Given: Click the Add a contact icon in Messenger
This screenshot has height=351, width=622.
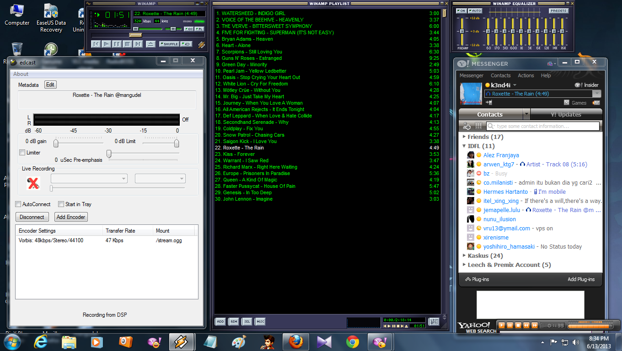Looking at the screenshot, I should pyautogui.click(x=467, y=126).
